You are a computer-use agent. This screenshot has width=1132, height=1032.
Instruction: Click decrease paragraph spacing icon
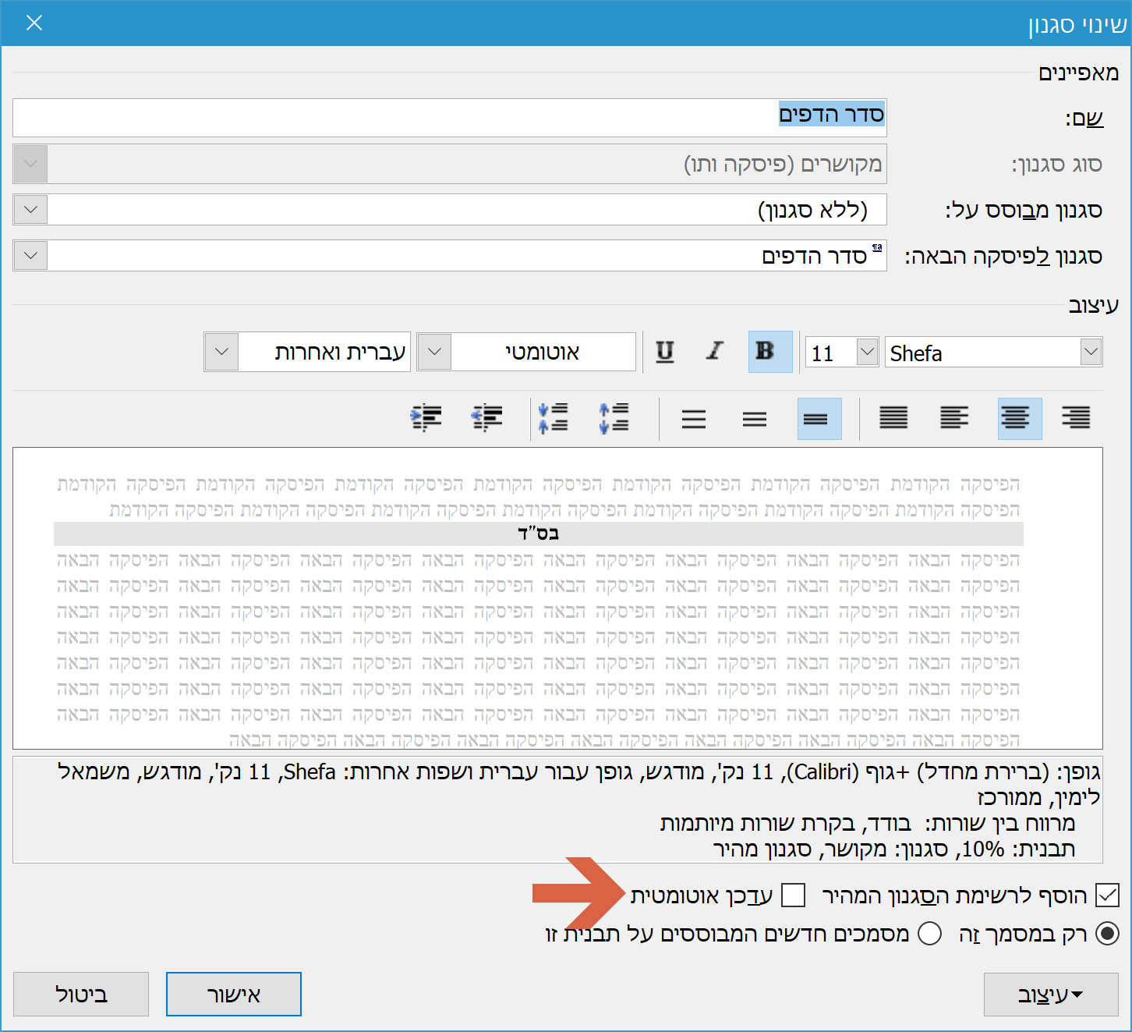tap(554, 419)
